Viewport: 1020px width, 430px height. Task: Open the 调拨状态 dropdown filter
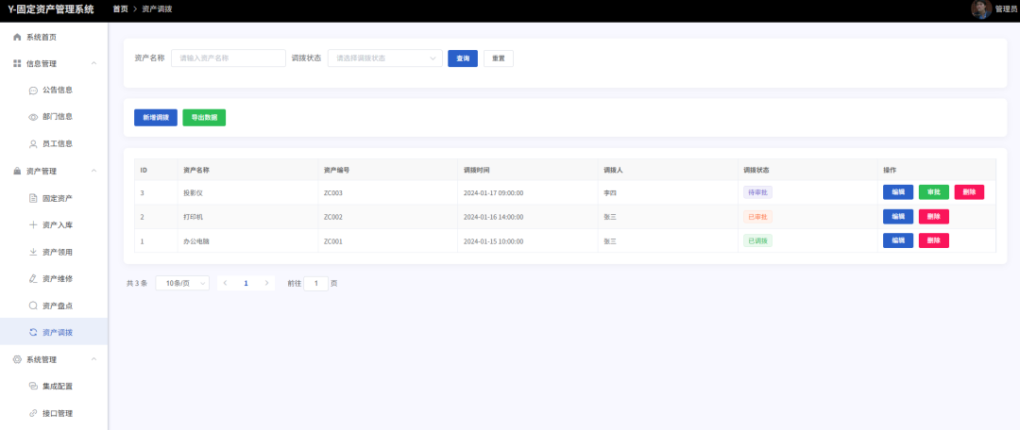point(384,58)
